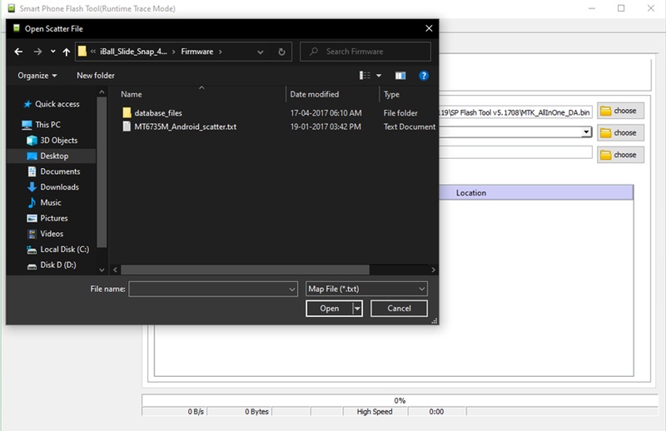The height and width of the screenshot is (431, 666).
Task: Expand address bar history dropdown
Action: click(x=261, y=52)
